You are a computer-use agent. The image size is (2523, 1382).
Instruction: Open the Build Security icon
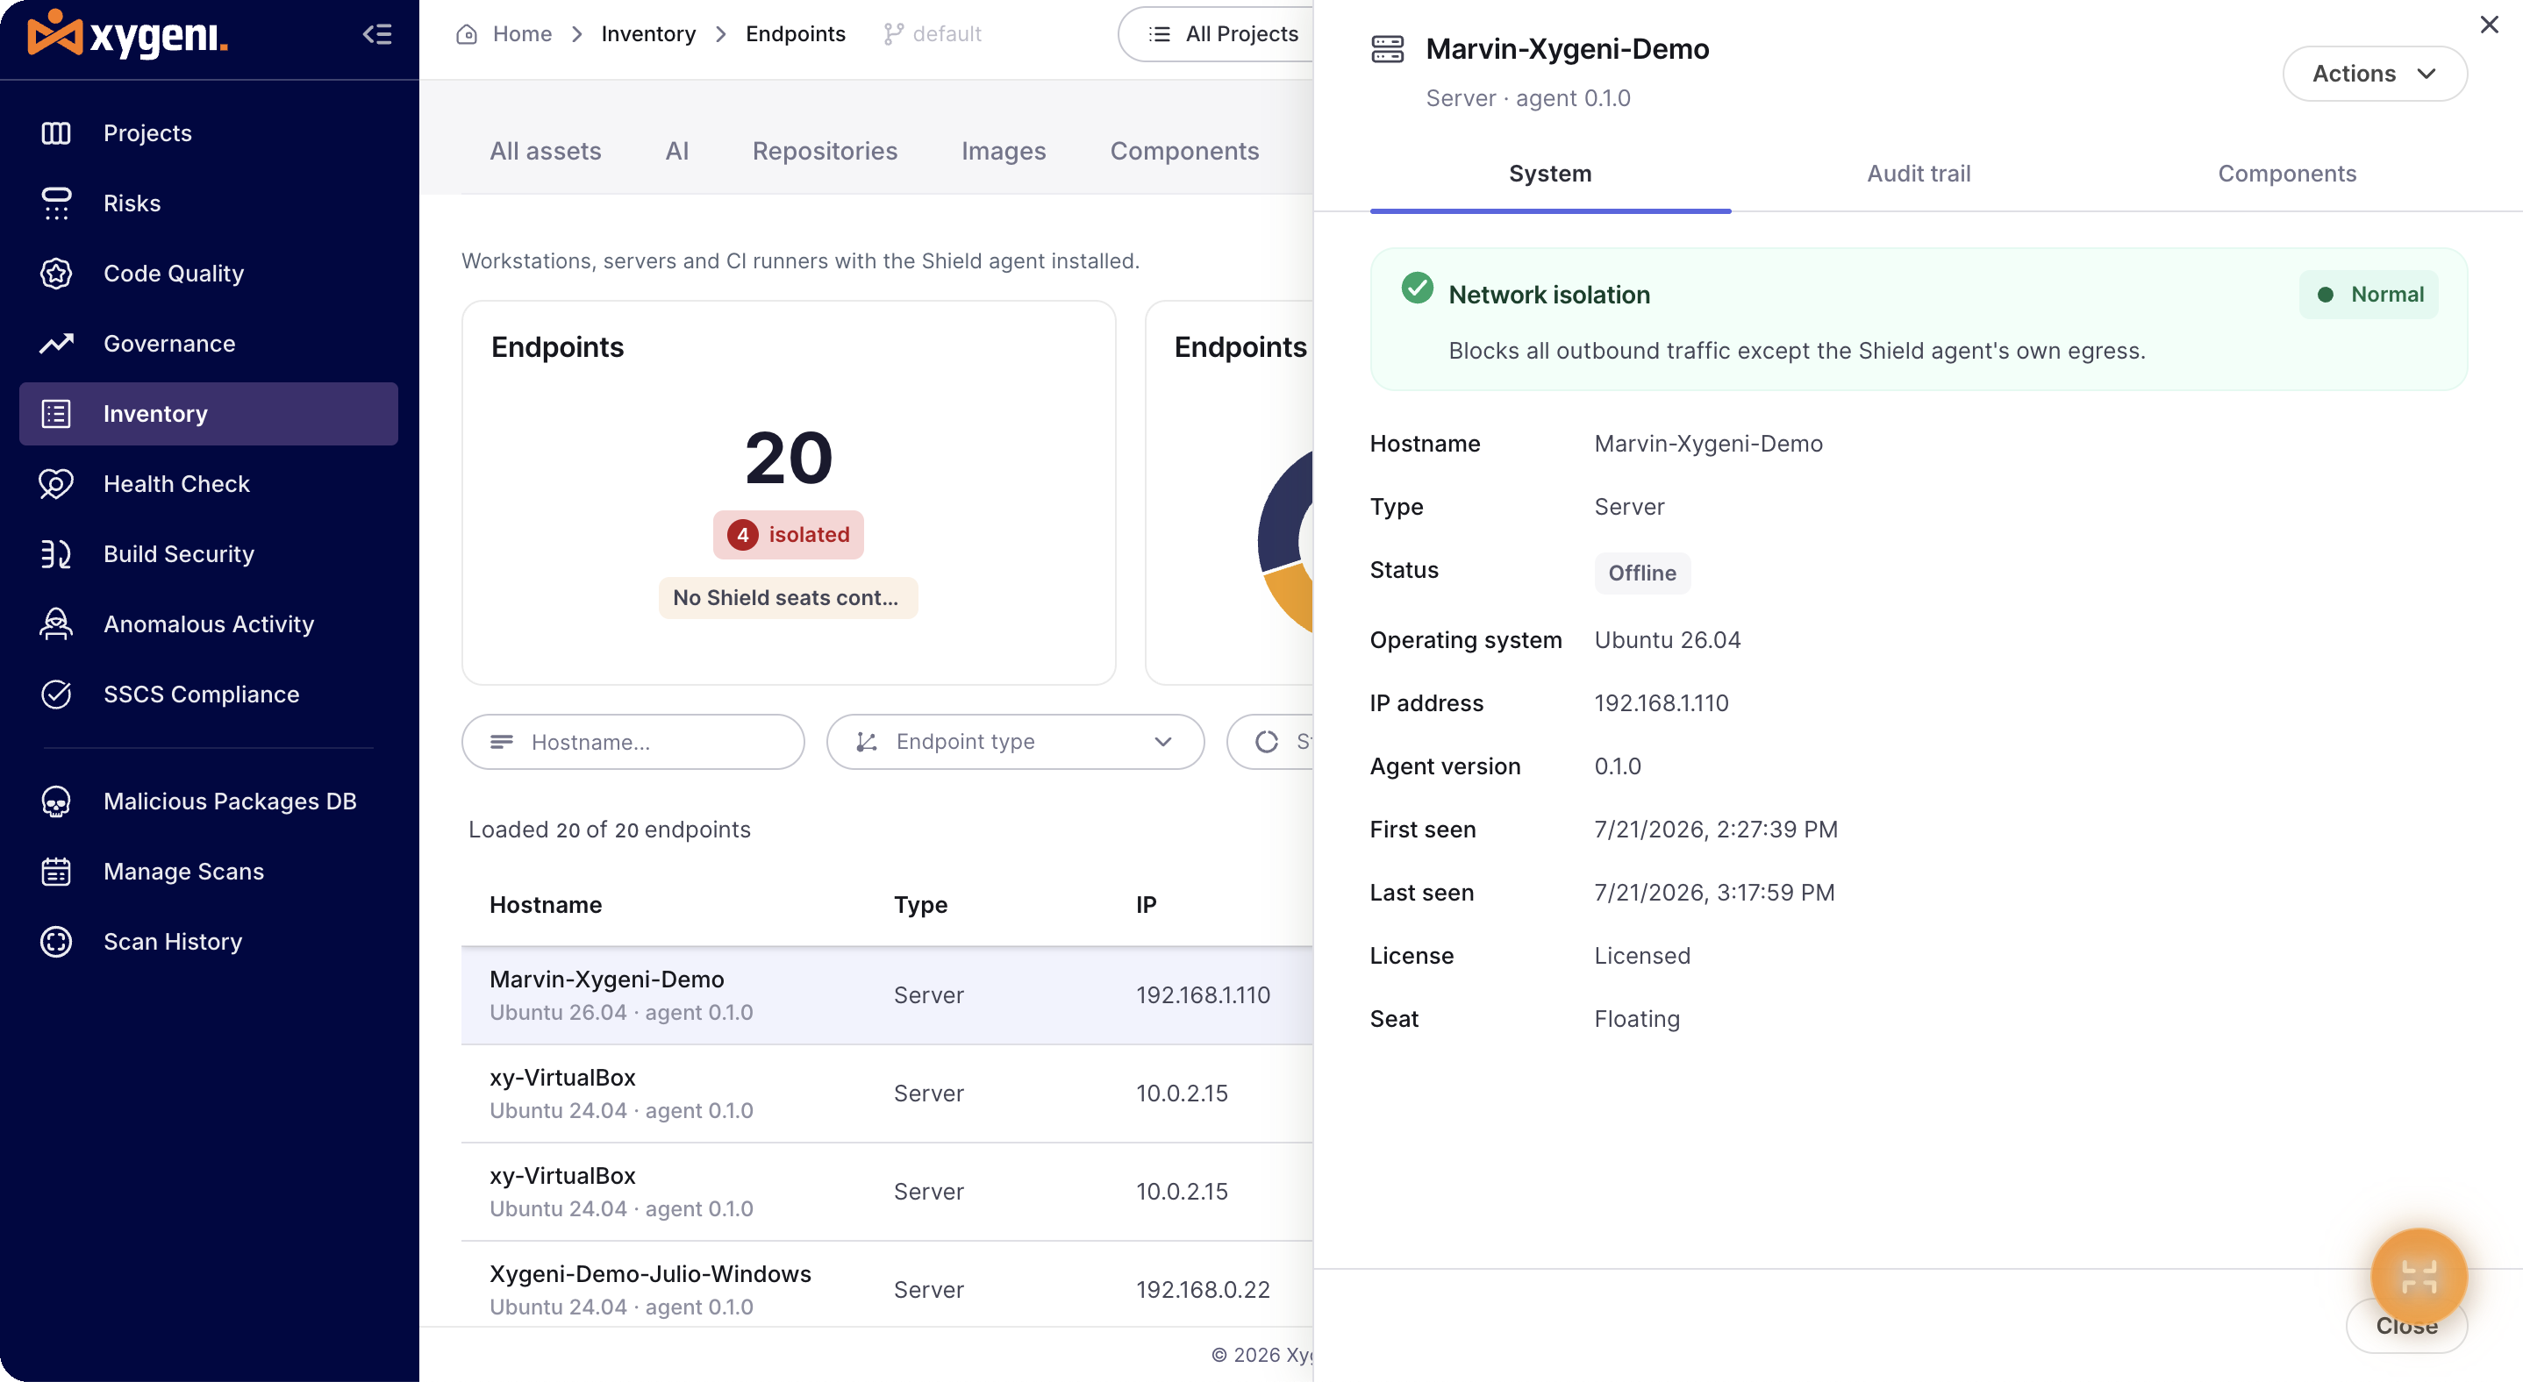56,554
